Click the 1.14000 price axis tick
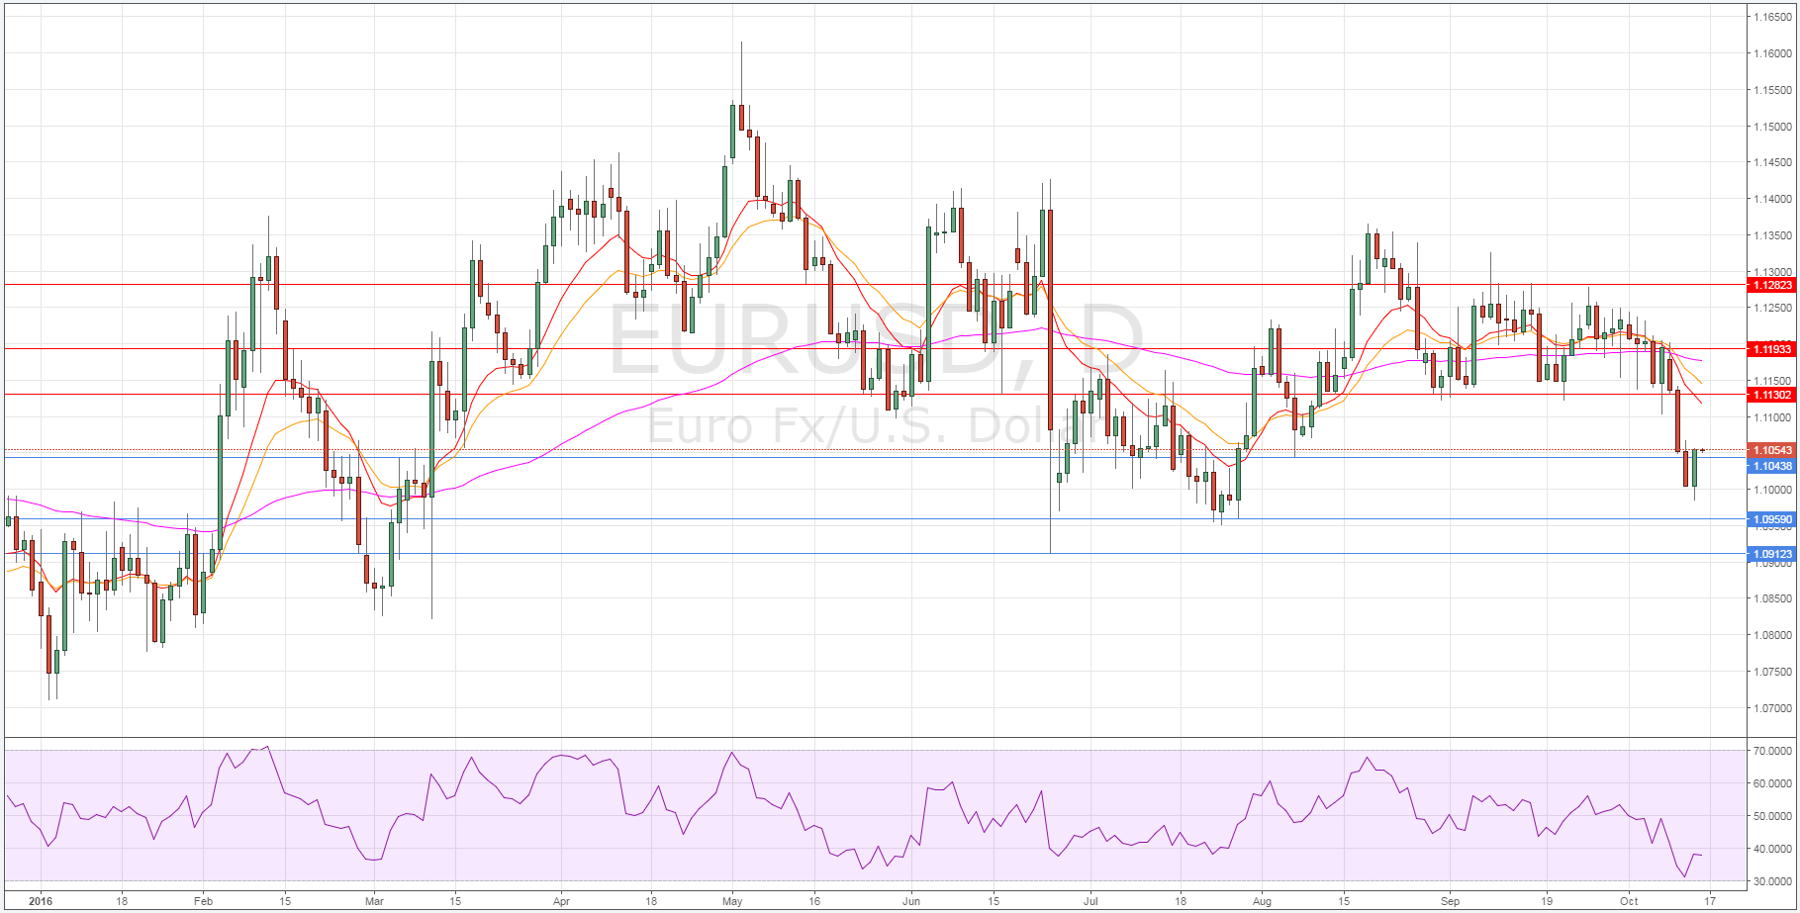 [x=1772, y=199]
